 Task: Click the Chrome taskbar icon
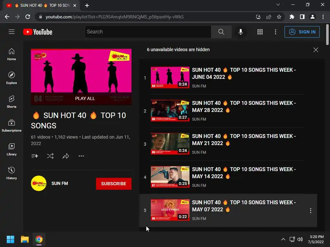pos(39,239)
